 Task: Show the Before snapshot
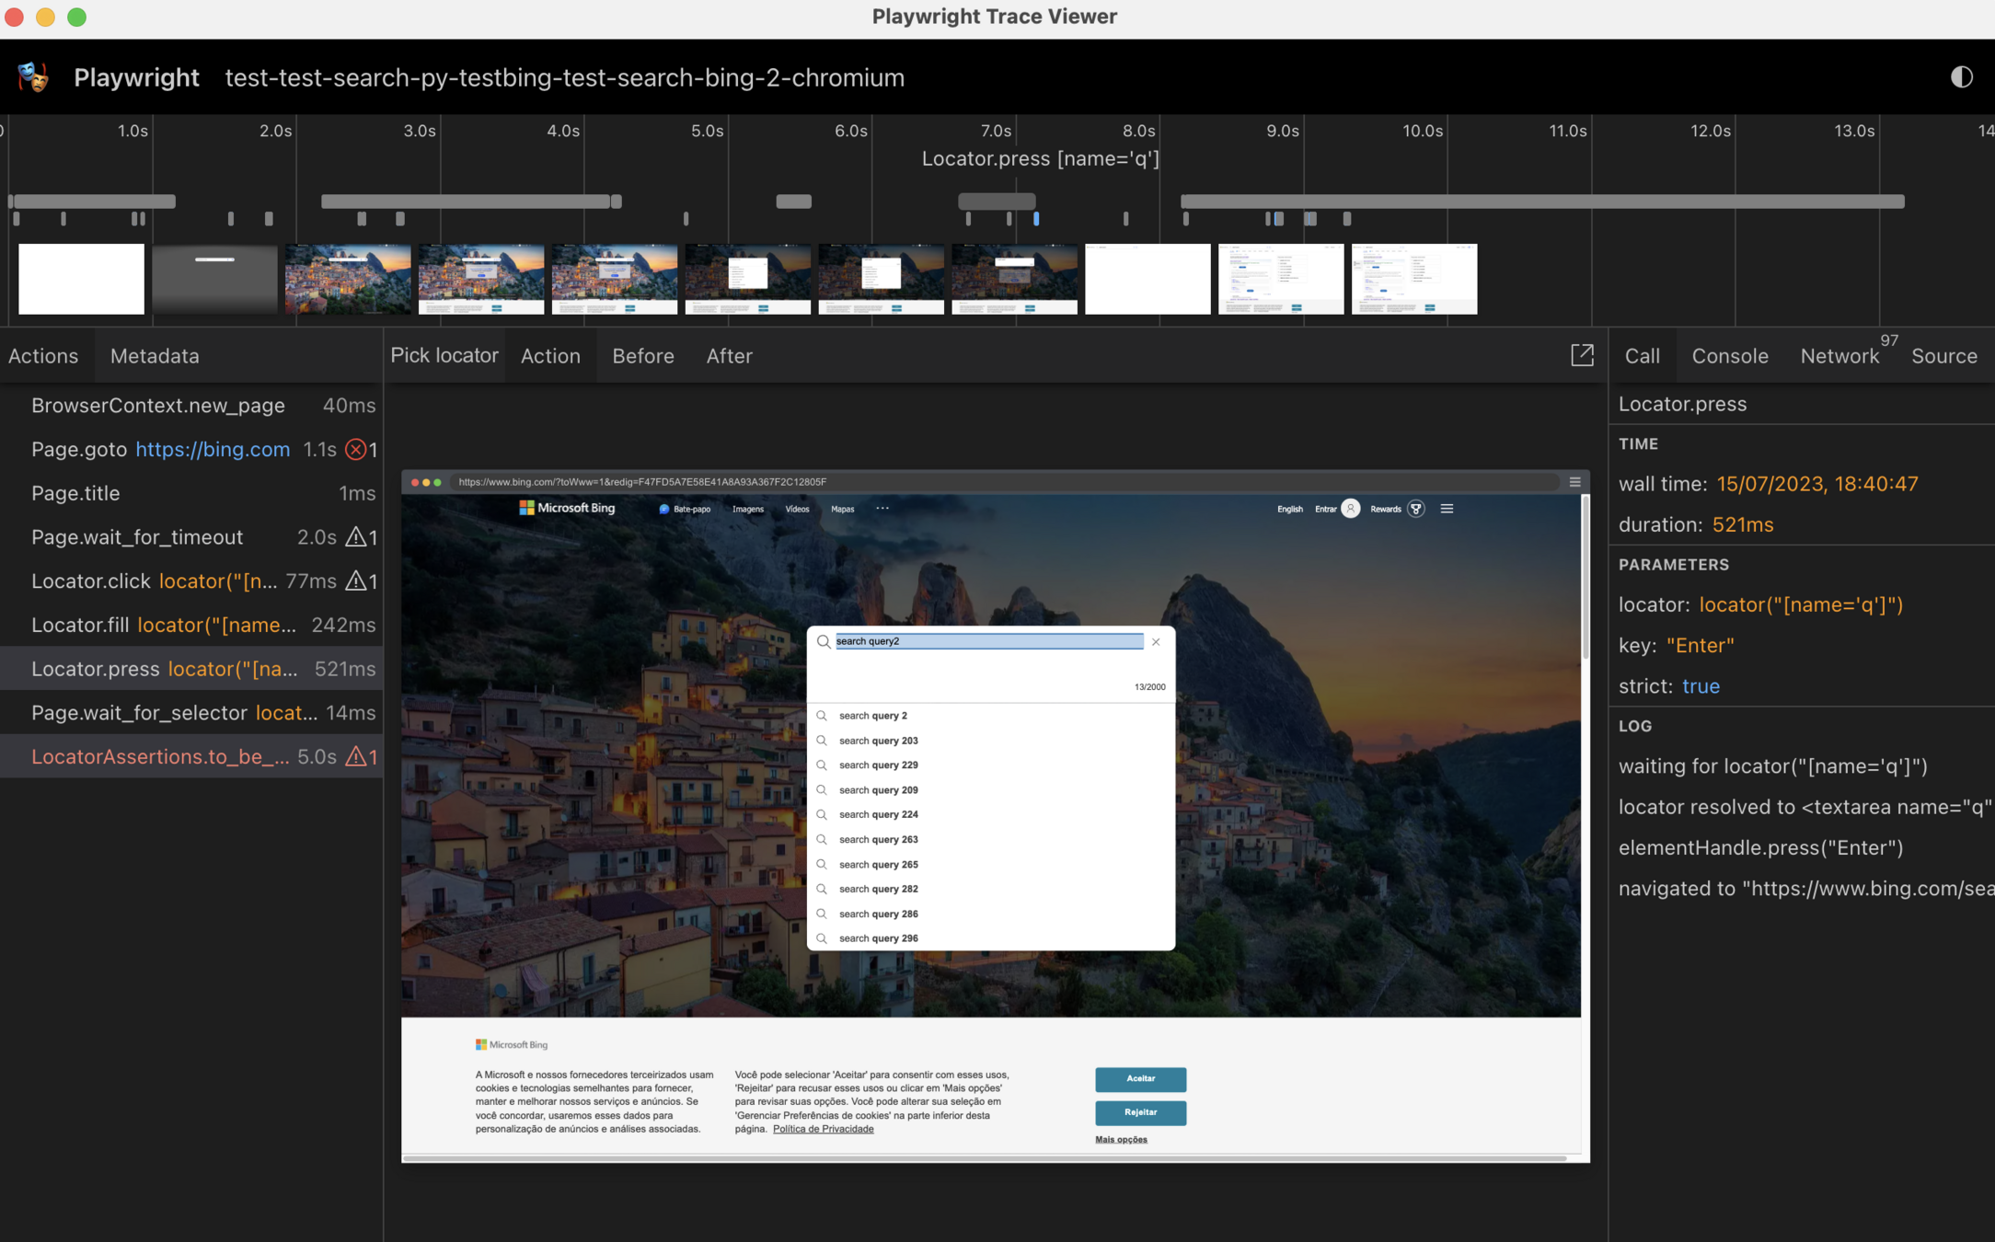tap(642, 356)
